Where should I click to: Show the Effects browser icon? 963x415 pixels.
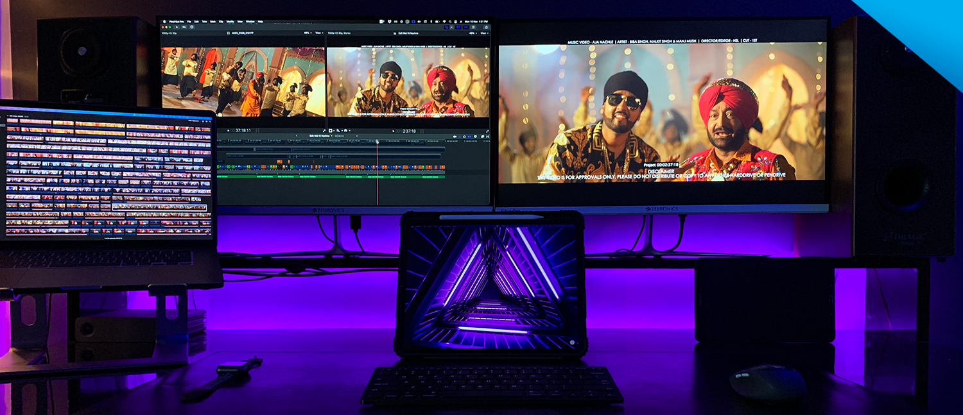point(482,137)
